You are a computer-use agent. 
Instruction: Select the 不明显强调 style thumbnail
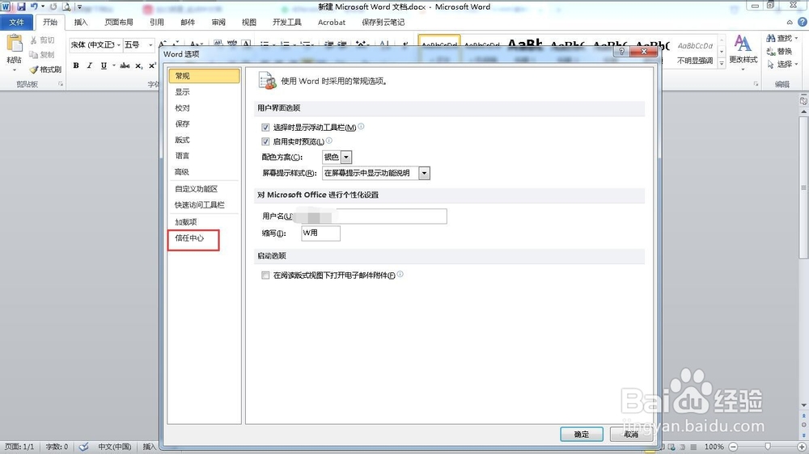pyautogui.click(x=695, y=52)
